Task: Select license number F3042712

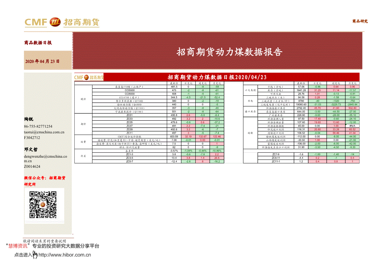Action: point(32,137)
